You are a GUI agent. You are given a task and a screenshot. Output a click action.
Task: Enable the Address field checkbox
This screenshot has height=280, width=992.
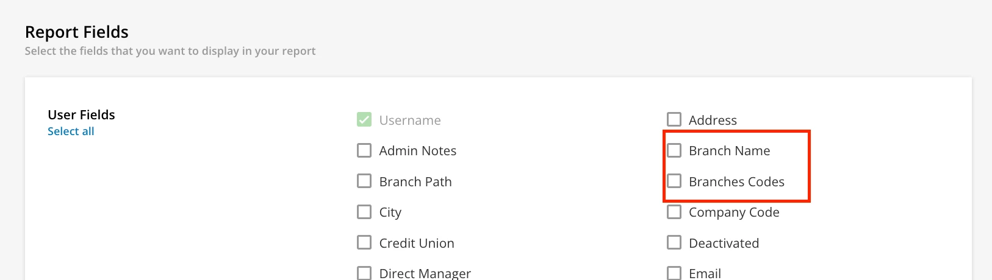674,119
